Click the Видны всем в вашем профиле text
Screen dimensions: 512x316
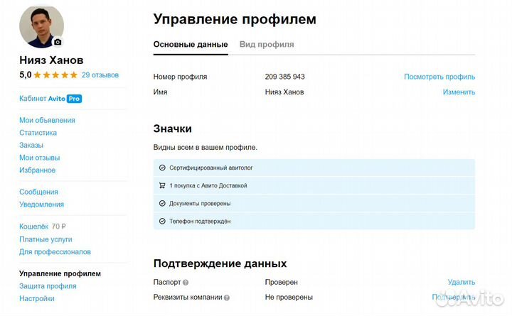point(206,148)
